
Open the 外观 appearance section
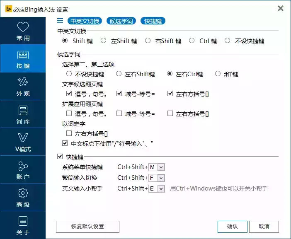[23, 86]
